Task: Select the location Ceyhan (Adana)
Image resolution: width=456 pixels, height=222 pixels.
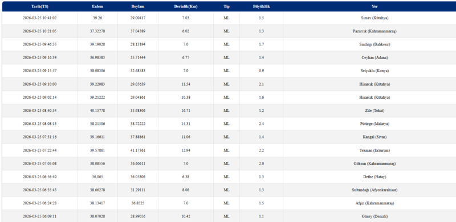Action: click(x=374, y=58)
